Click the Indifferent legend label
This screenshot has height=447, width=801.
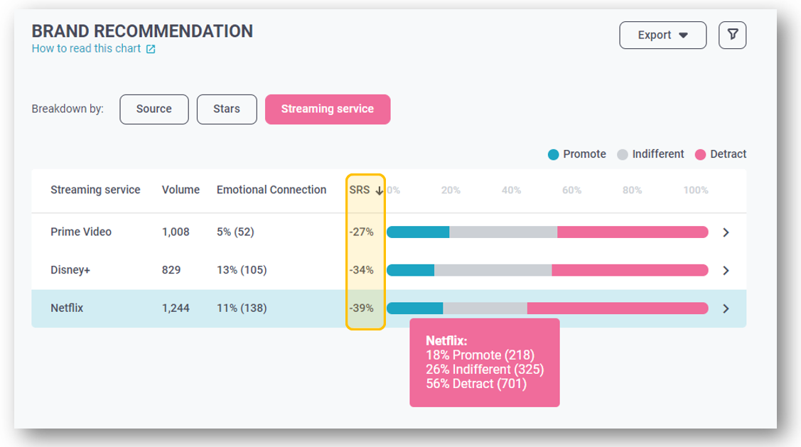point(658,154)
